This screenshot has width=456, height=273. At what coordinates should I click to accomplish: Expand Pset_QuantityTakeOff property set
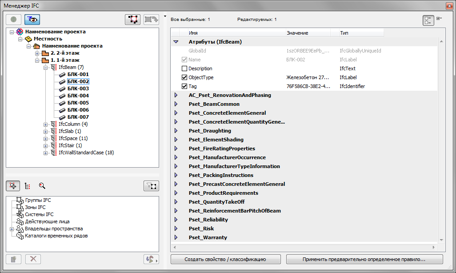click(176, 202)
